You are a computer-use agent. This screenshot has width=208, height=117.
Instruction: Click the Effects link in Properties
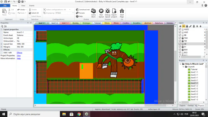point(20,53)
